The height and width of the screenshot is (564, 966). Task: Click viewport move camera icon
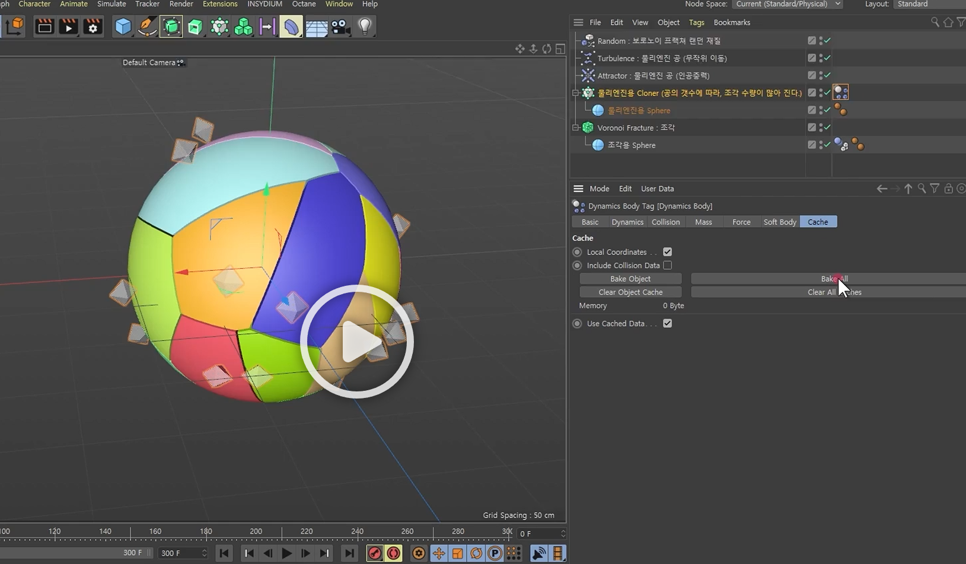[x=520, y=49]
